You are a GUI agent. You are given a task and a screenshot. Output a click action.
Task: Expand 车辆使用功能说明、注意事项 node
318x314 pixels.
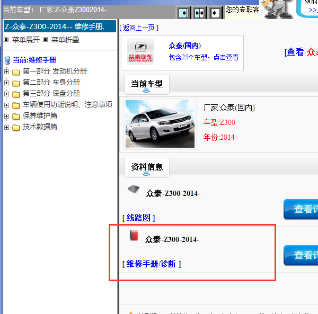click(6, 105)
